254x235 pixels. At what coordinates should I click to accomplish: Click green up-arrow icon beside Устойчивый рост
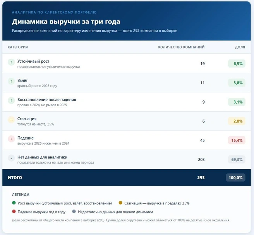pos(11,62)
